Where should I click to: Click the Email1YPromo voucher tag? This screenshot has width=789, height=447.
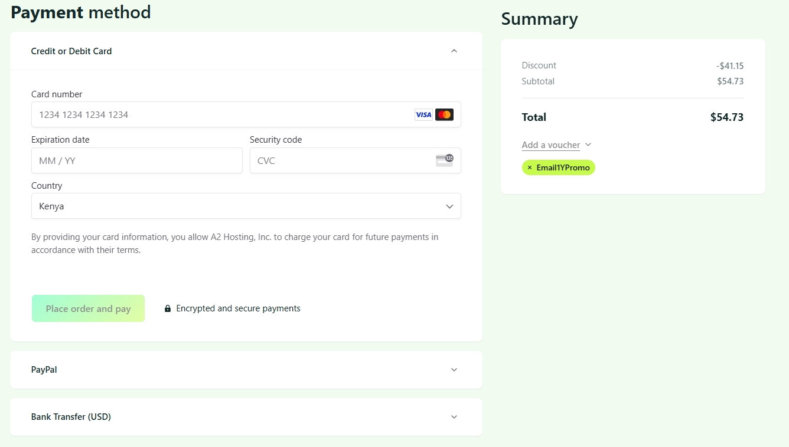click(559, 168)
